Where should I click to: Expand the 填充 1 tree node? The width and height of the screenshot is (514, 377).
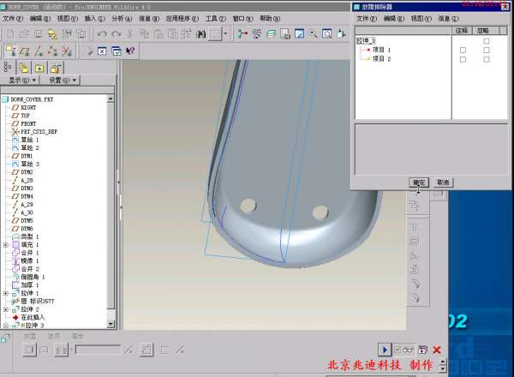6,244
